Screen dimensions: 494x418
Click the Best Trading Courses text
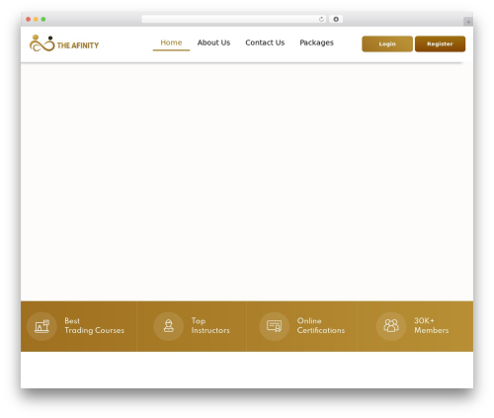95,325
